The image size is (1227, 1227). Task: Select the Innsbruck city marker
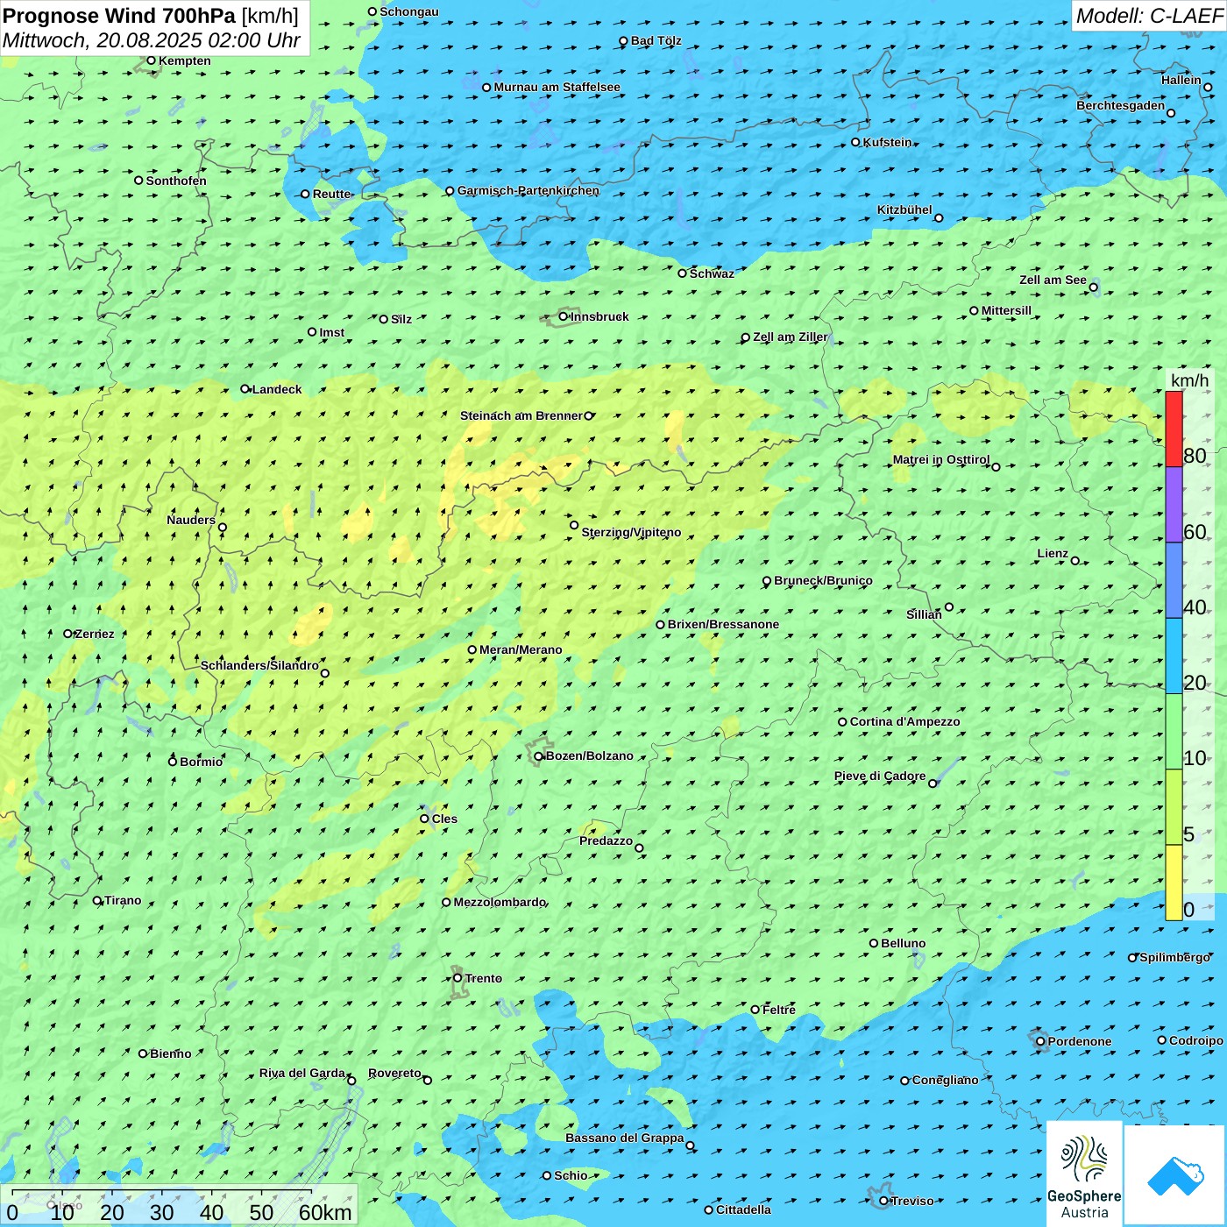click(x=564, y=316)
